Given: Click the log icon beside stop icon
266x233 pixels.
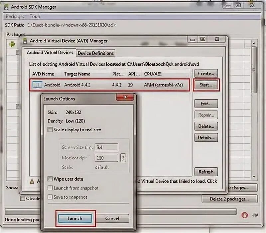Looking at the screenshot, I should (255, 215).
